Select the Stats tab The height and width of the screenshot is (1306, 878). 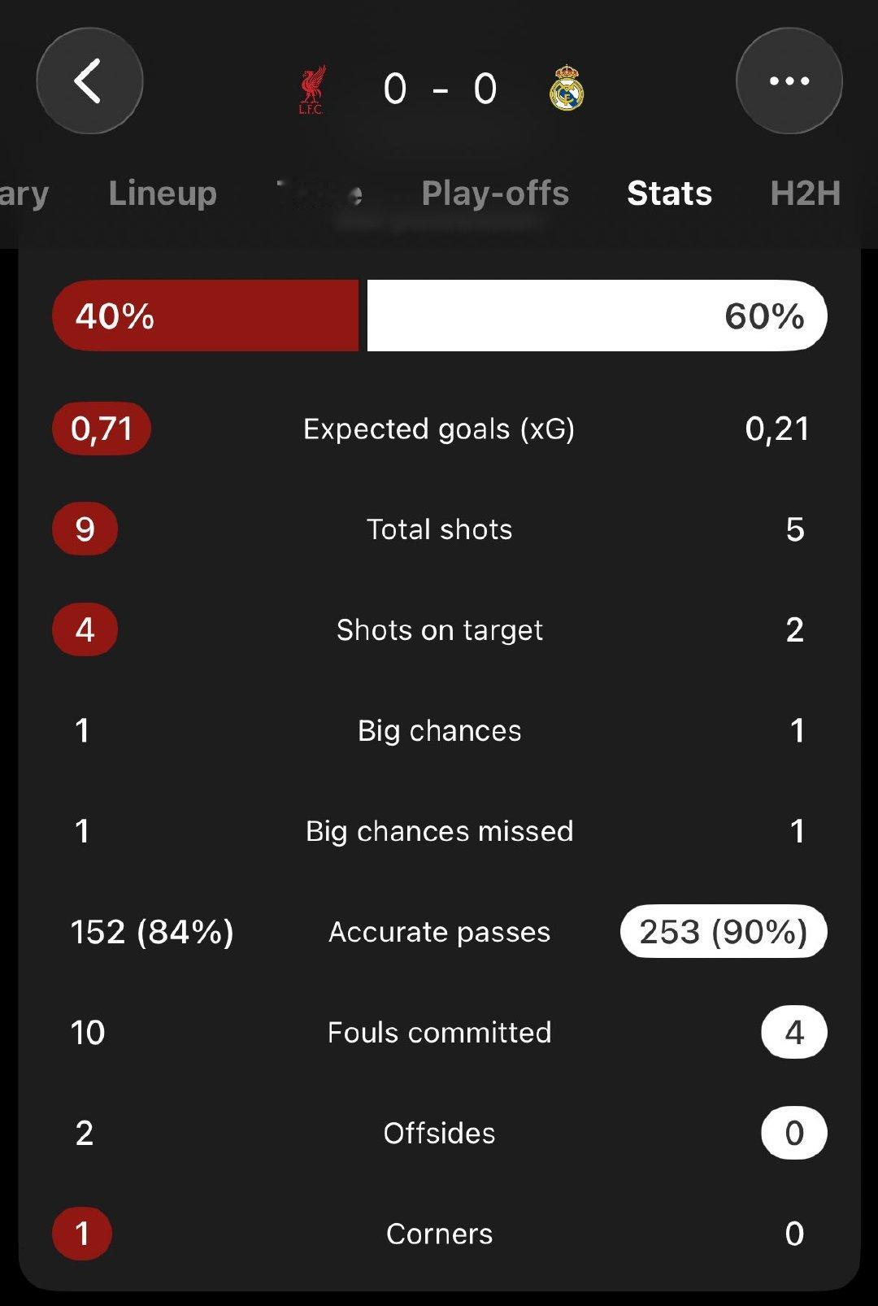[669, 194]
